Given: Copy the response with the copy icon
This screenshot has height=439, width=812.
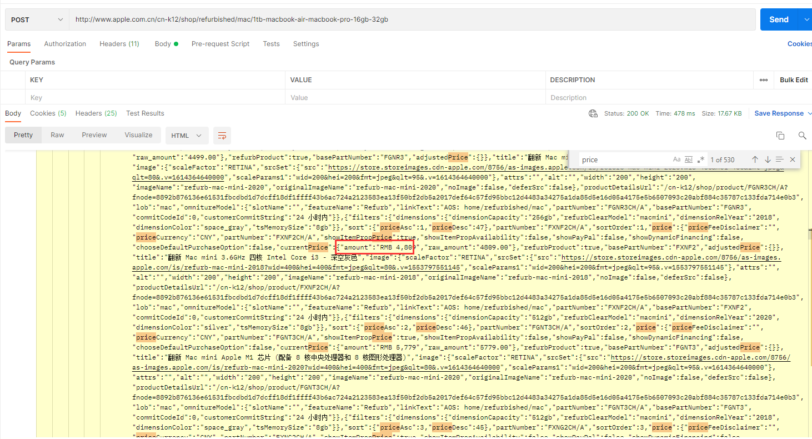Looking at the screenshot, I should (780, 136).
